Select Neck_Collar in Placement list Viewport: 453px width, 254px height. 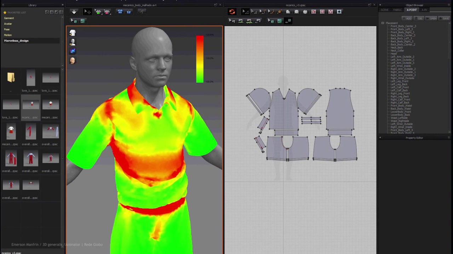point(397,50)
